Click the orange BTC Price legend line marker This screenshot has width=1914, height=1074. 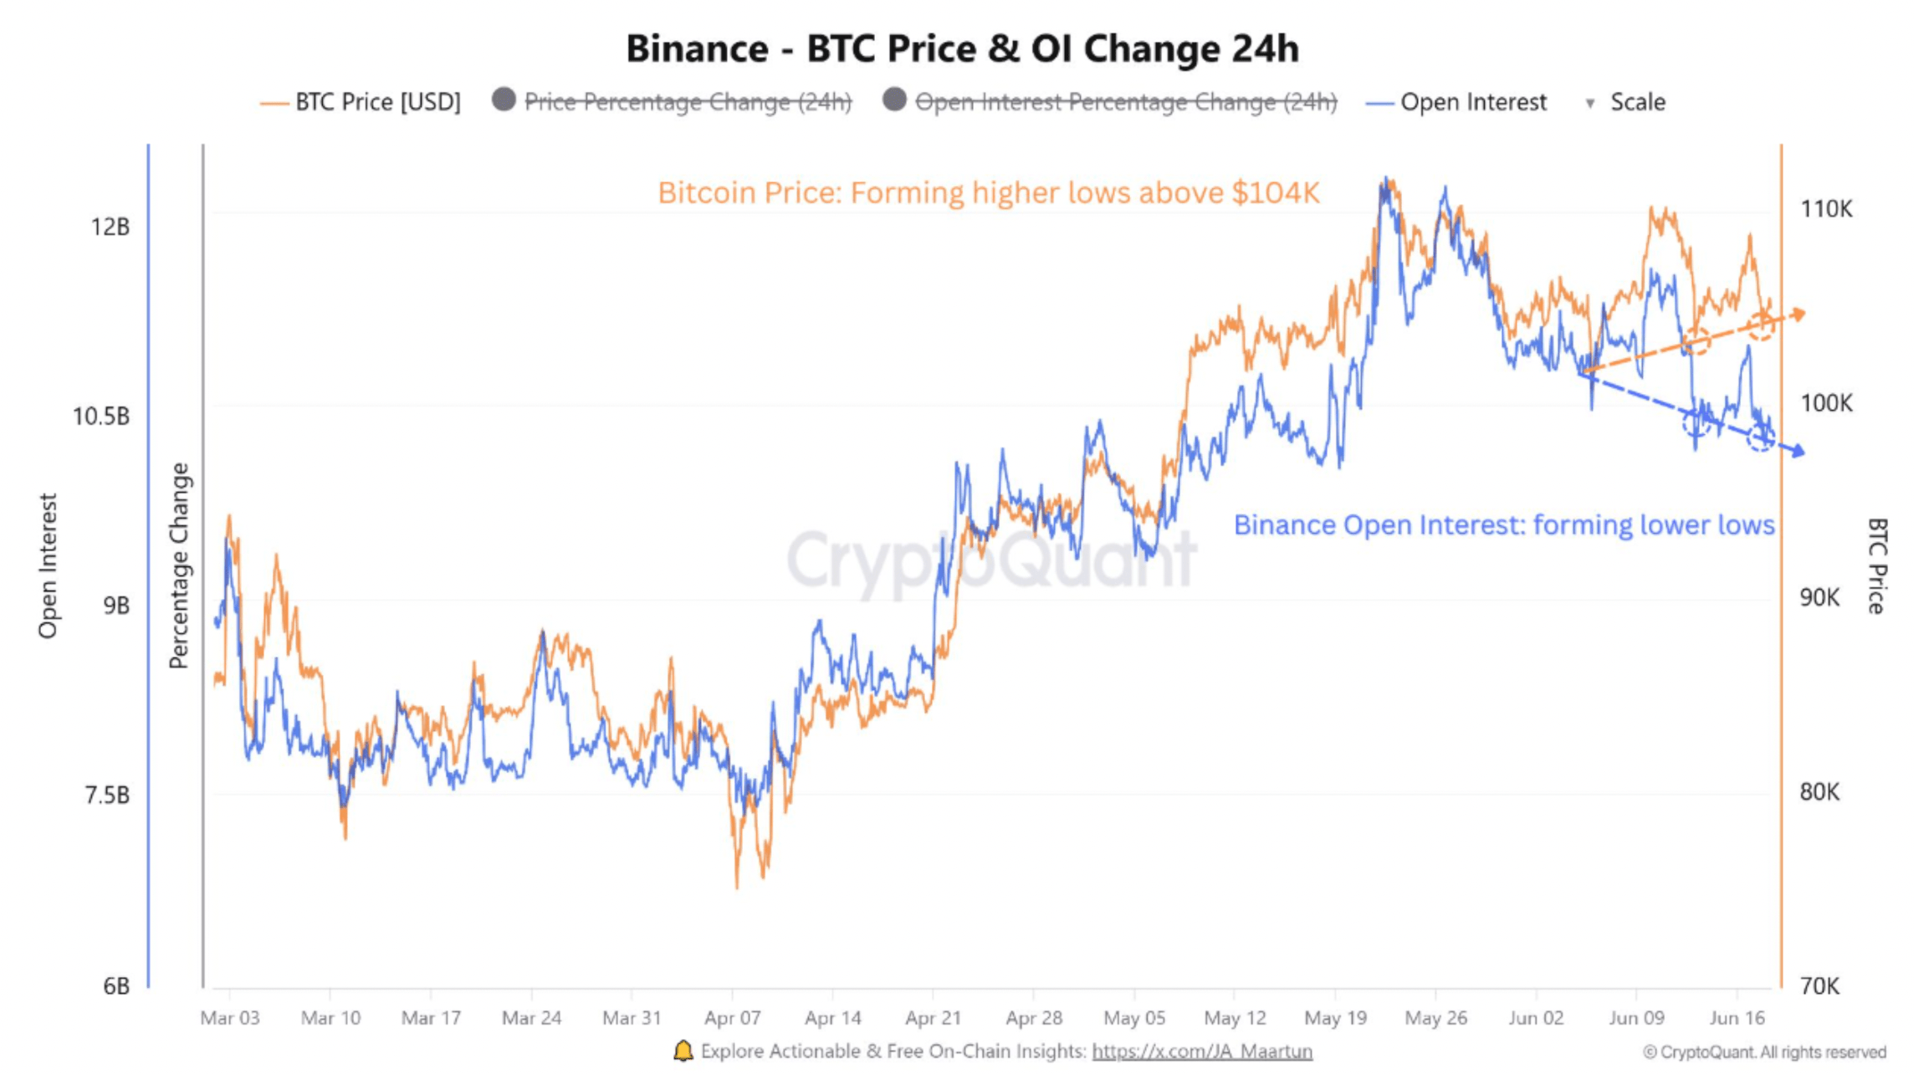tap(274, 104)
